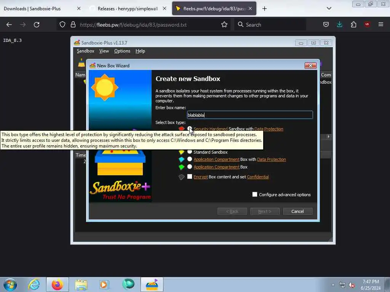Open Windows Media Player from taskbar
The image size is (390, 292).
tap(104, 284)
